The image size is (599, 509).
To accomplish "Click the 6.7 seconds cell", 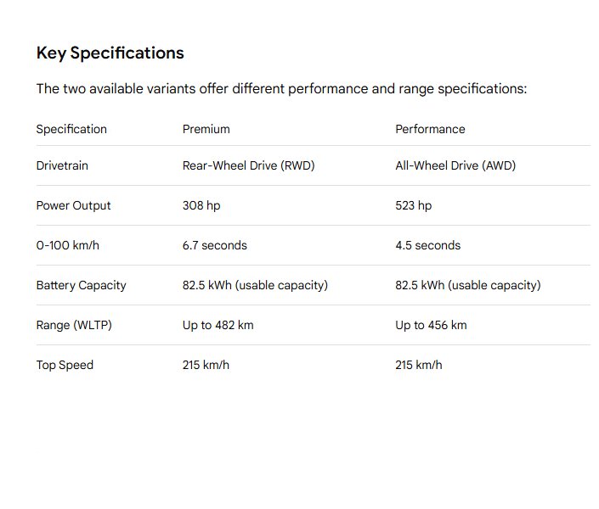I will [x=214, y=245].
